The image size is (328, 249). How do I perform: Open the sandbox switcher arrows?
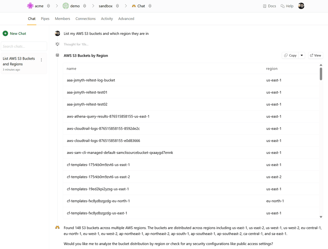(x=117, y=6)
